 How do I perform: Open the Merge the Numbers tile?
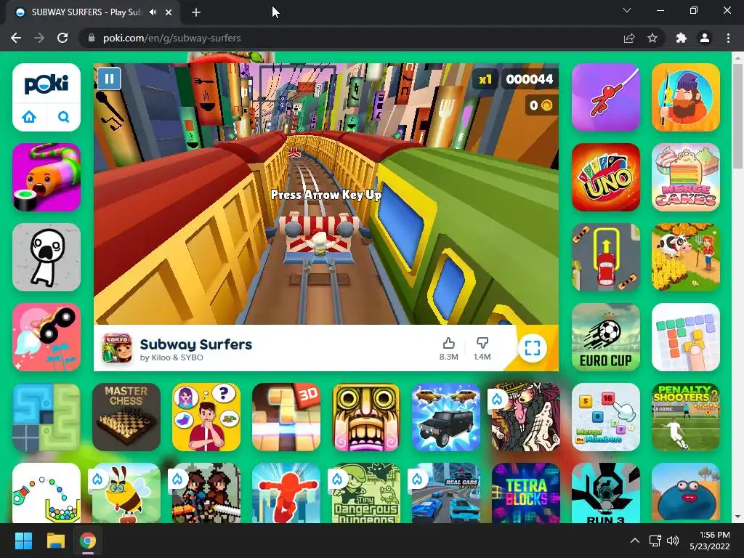click(605, 416)
